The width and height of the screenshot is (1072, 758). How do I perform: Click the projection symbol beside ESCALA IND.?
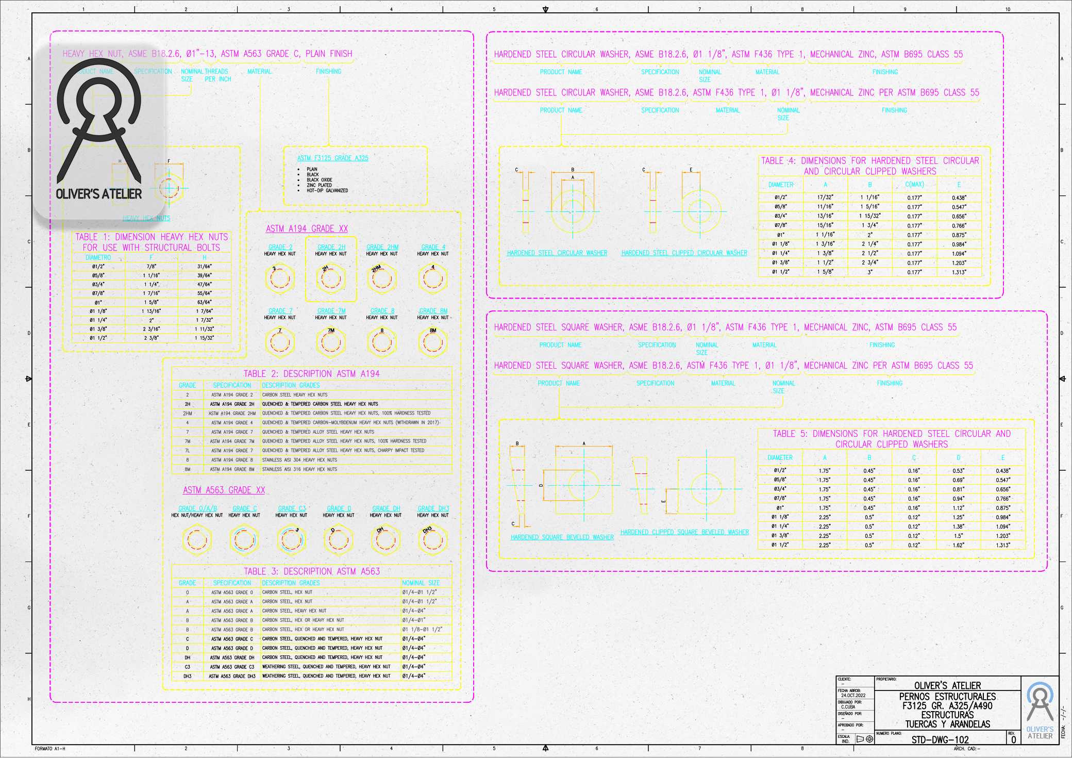coord(865,738)
